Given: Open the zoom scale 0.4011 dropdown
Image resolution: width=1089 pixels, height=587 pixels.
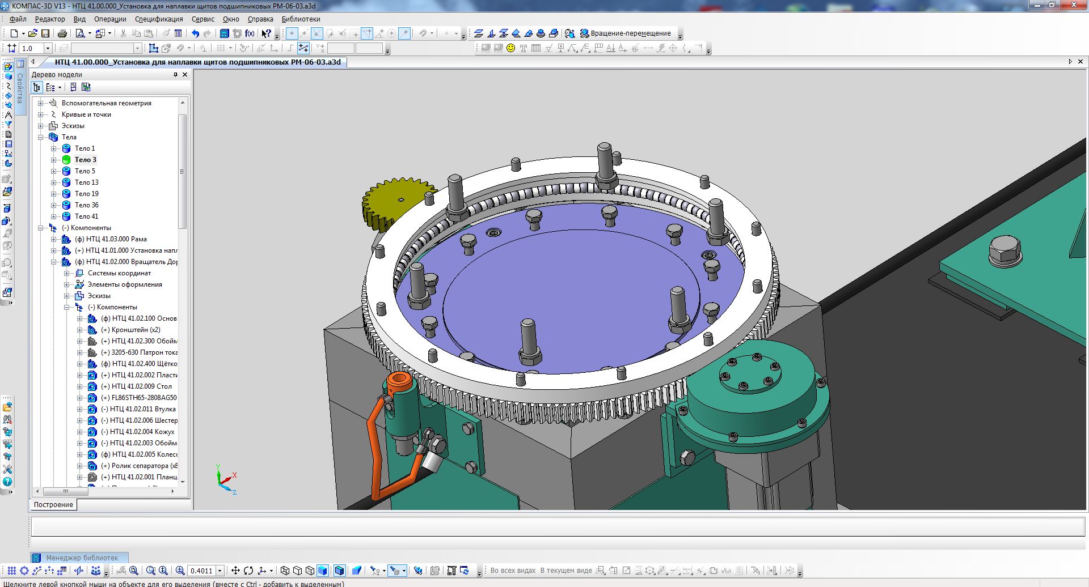Looking at the screenshot, I should [x=220, y=571].
